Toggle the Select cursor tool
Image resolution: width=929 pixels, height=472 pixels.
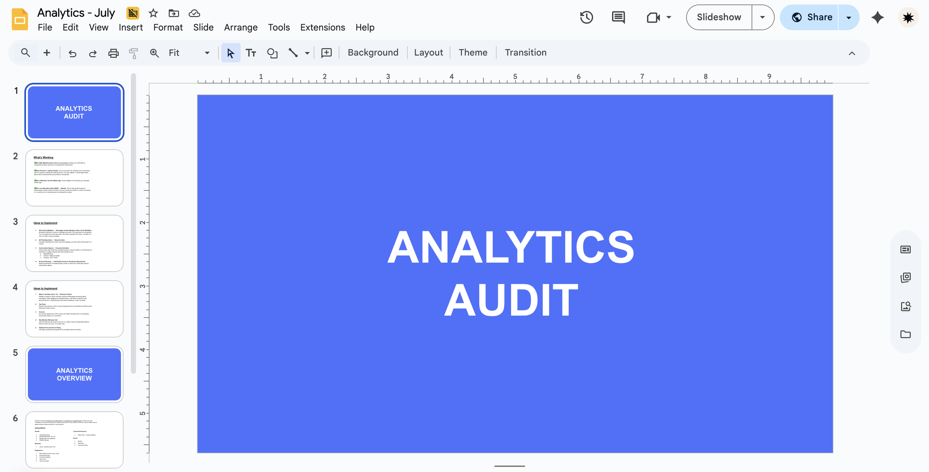[231, 53]
